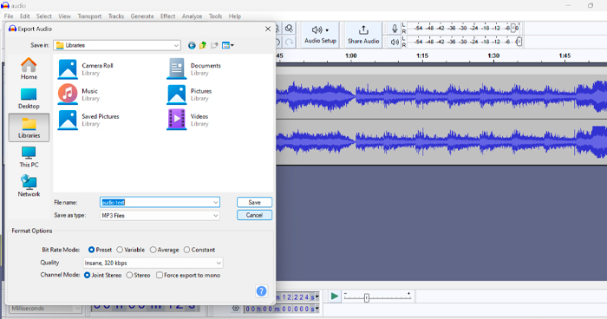Open the Quality preset dropdown

(219, 264)
